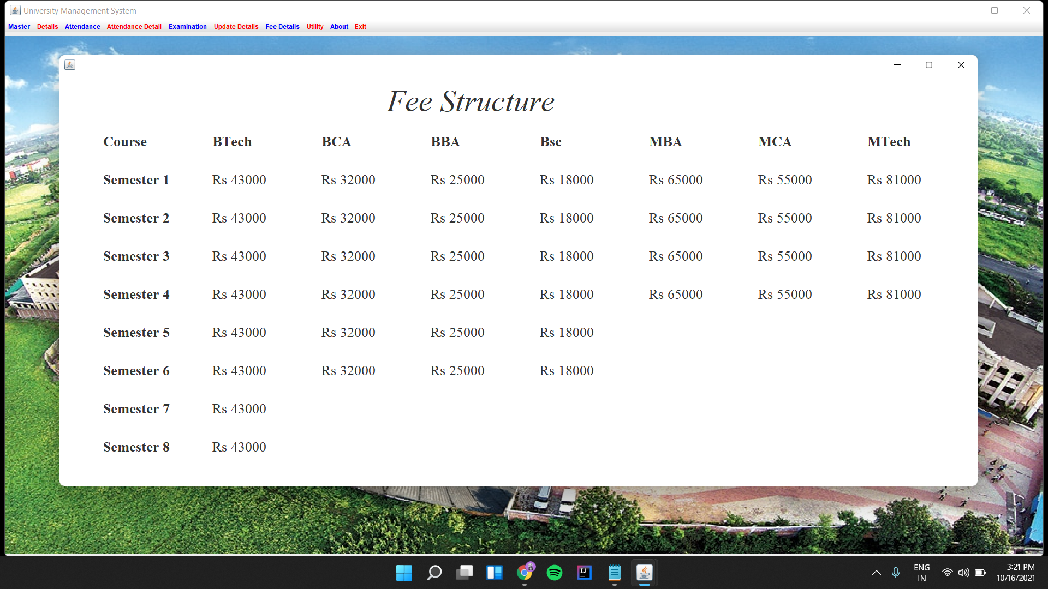1048x589 pixels.
Task: Click the Java app taskbar icon
Action: click(x=645, y=573)
